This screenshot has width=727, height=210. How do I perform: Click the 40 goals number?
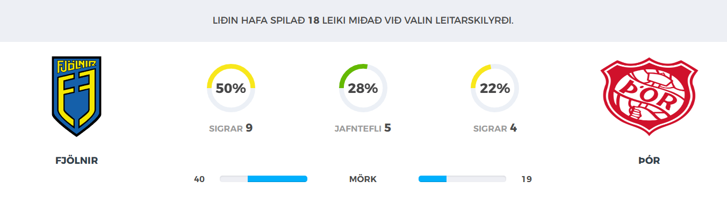(x=199, y=179)
